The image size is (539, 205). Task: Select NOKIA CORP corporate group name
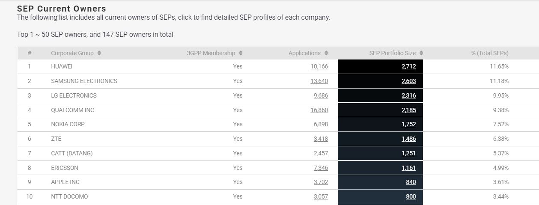pyautogui.click(x=68, y=124)
